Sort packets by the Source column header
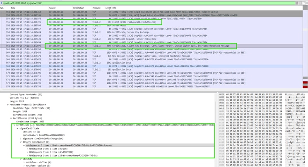The image size is (308, 167). pyautogui.click(x=53, y=8)
